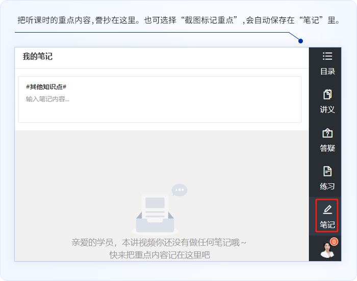
Task: Click the orange notification badge showing 0
Action: pos(334,242)
